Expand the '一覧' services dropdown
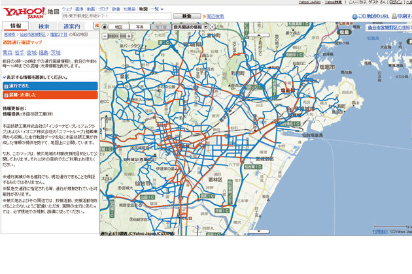Image resolution: width=412 pixels, height=274 pixels. tap(158, 9)
